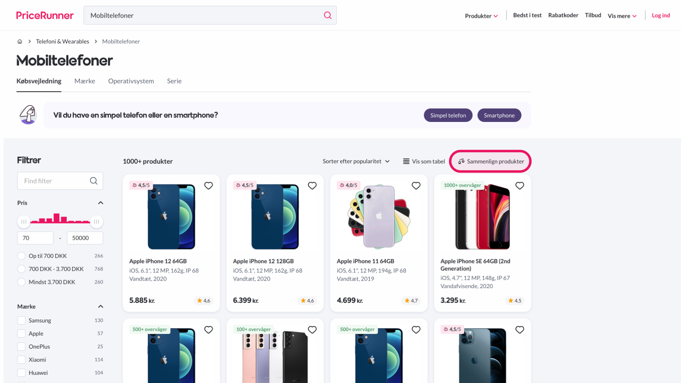This screenshot has height=383, width=681.
Task: Favorite the iPhone SE 64GB heart icon
Action: point(520,186)
